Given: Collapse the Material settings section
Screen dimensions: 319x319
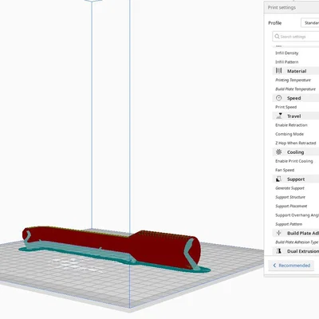Looking at the screenshot, I should 296,71.
